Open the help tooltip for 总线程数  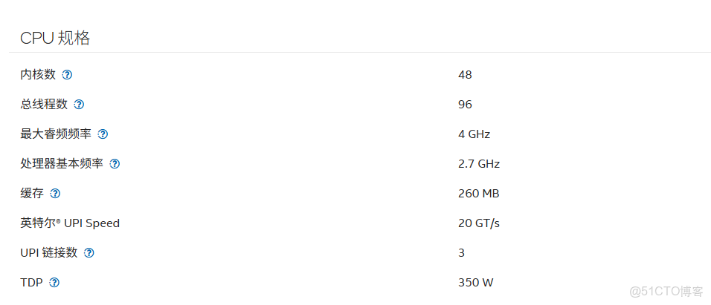point(79,105)
